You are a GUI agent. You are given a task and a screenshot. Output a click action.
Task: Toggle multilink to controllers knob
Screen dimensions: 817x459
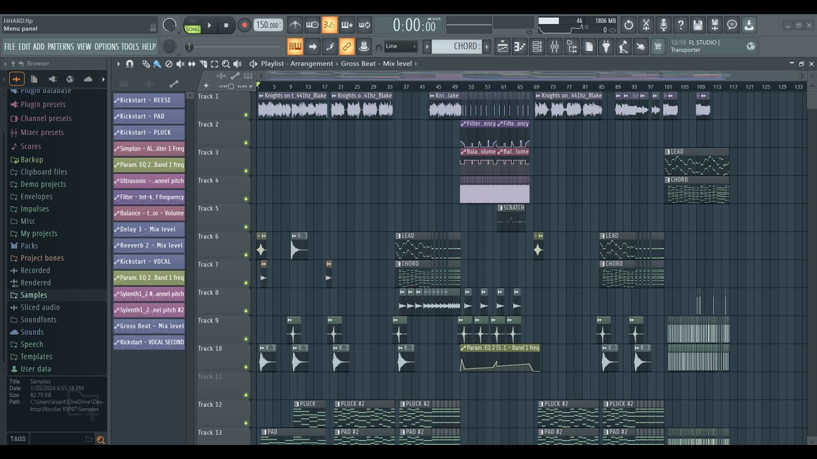pyautogui.click(x=364, y=46)
